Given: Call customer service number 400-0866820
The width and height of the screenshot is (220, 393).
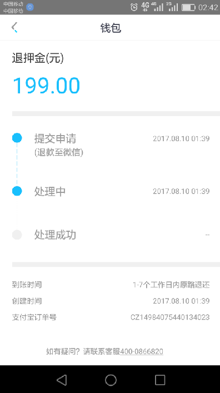Looking at the screenshot, I should [142, 351].
